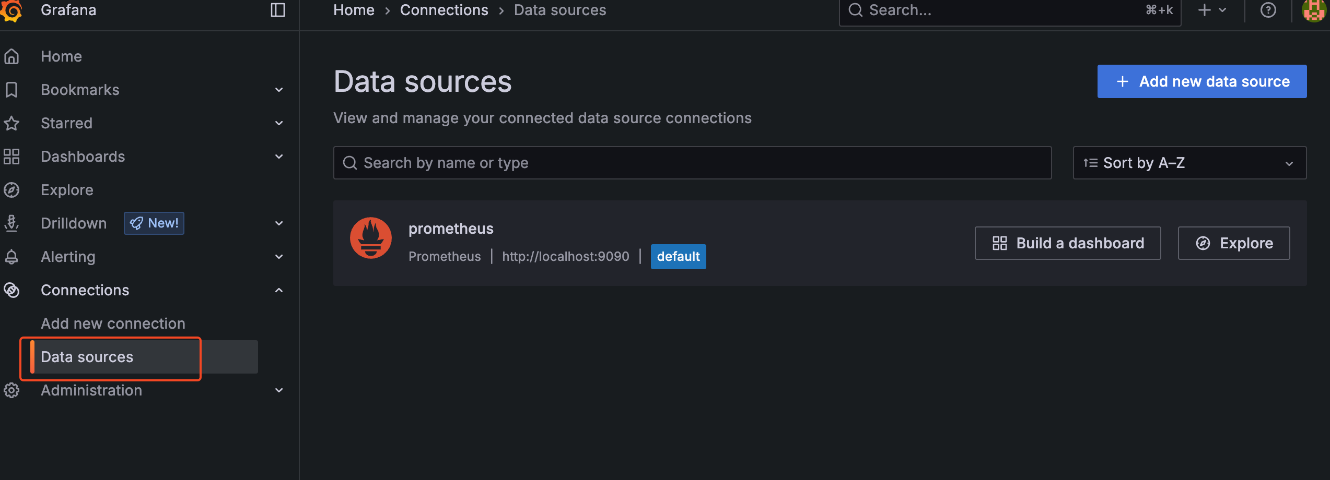
Task: Click the Bookmarks icon in sidebar
Action: click(11, 90)
